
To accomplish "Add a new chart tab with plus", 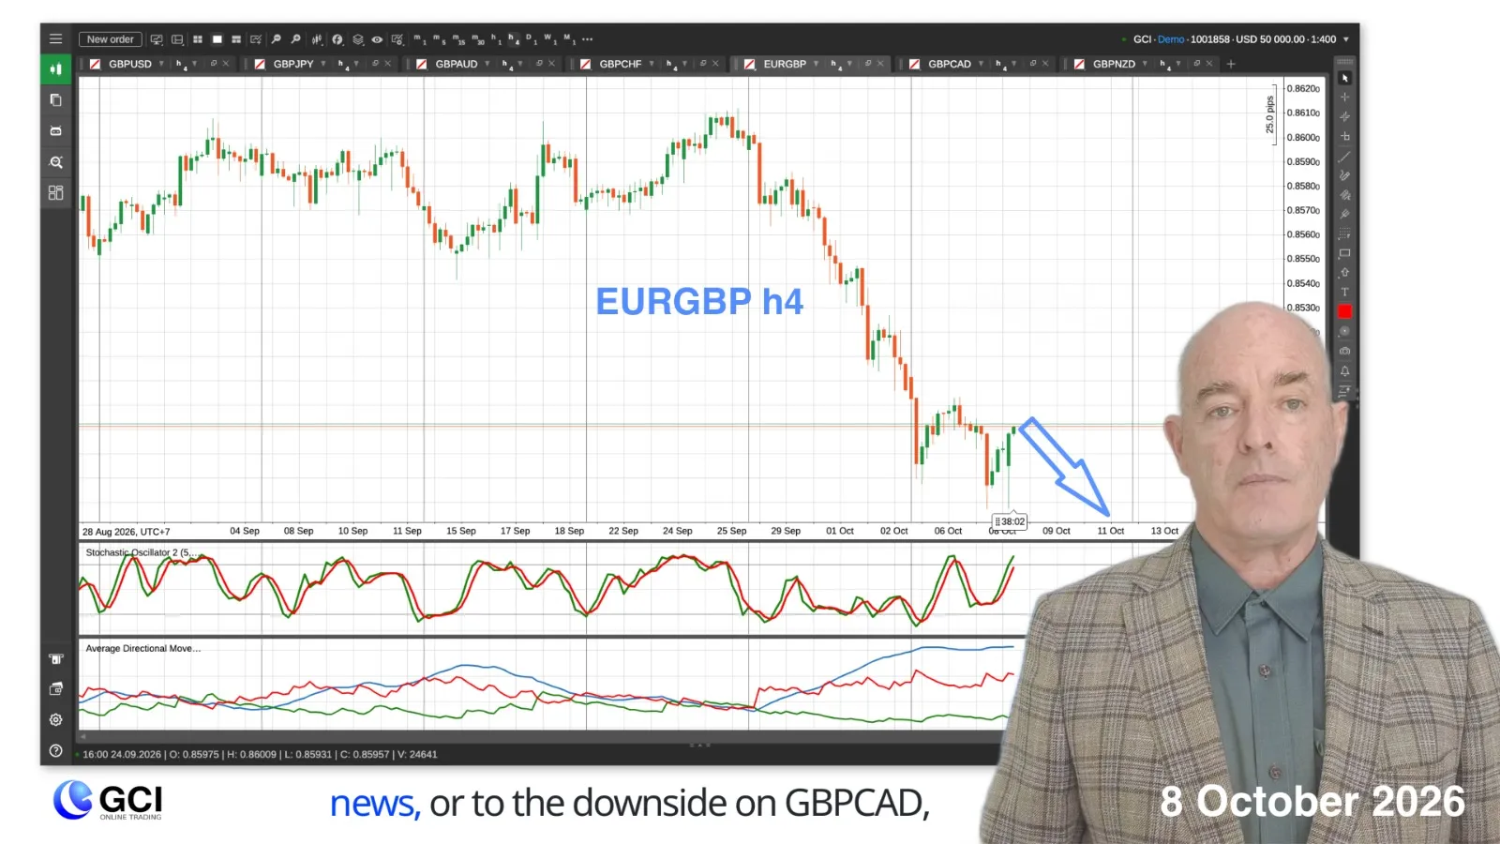I will [1231, 64].
